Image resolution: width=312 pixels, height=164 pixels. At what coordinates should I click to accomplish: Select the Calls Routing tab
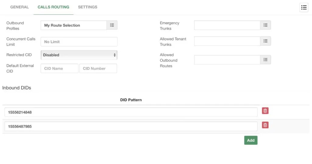pyautogui.click(x=53, y=7)
